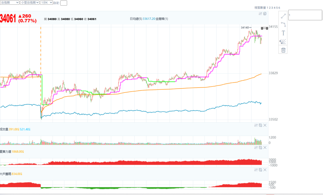Select the polyline drawing tool

tap(283, 24)
